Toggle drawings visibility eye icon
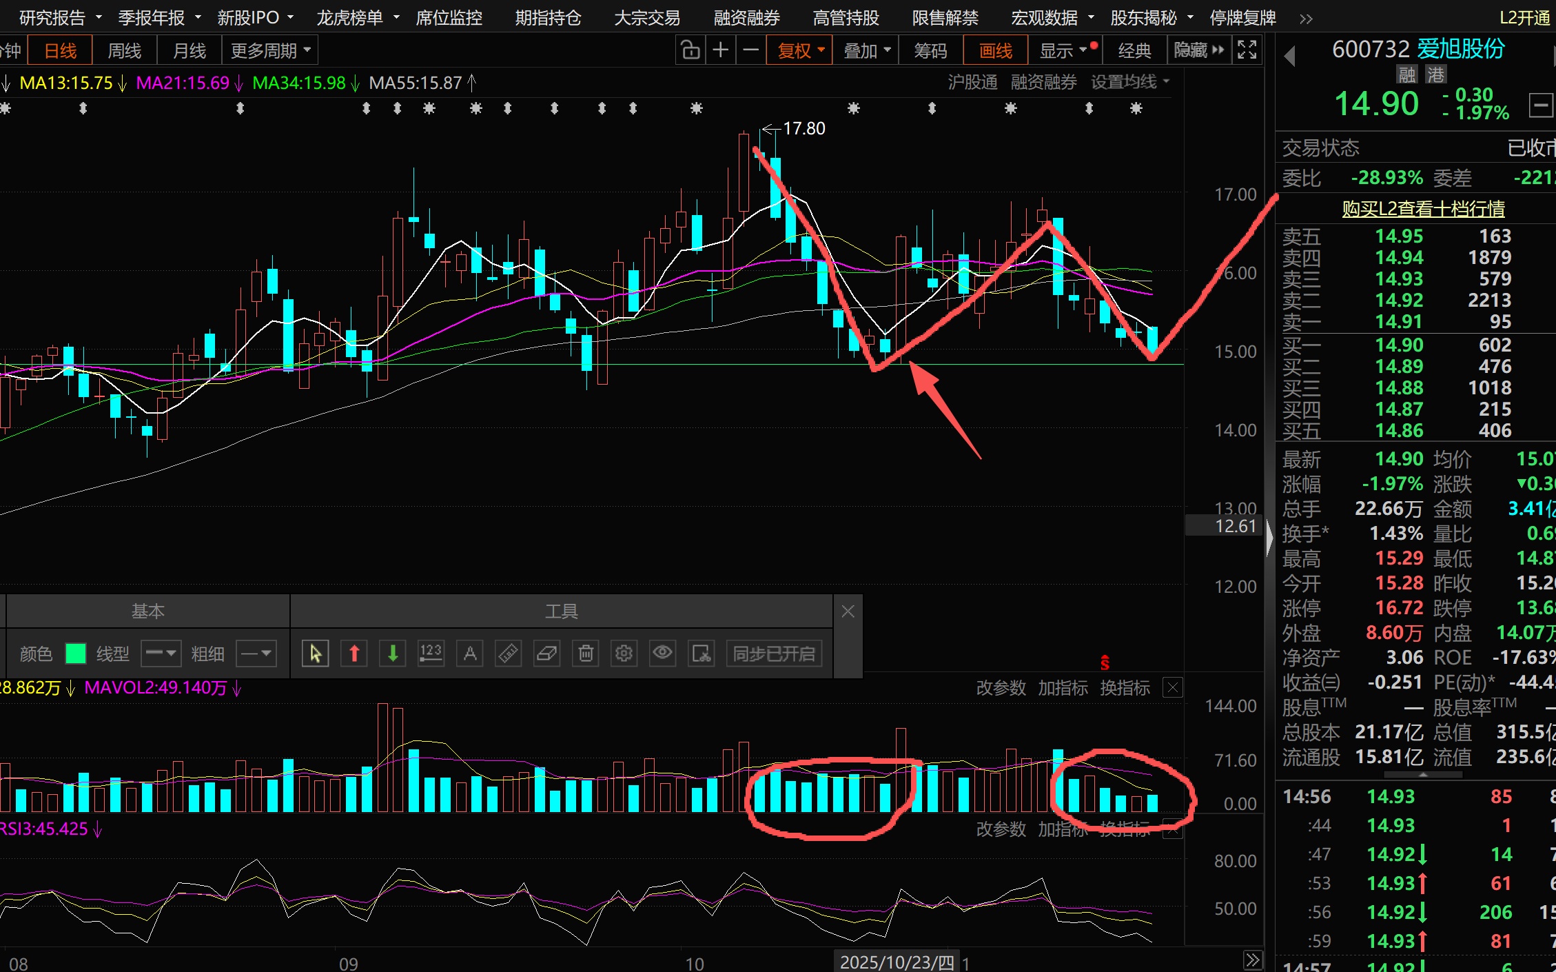This screenshot has height=972, width=1556. [663, 653]
